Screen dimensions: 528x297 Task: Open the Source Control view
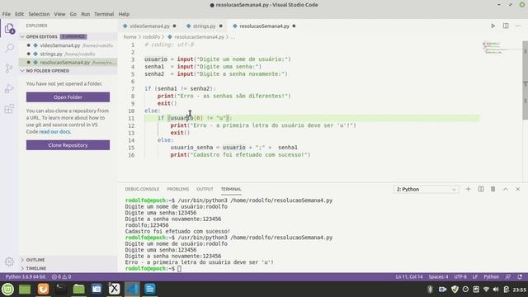[x=9, y=68]
